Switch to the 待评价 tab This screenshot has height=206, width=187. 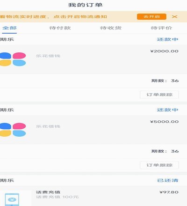pos(161,28)
